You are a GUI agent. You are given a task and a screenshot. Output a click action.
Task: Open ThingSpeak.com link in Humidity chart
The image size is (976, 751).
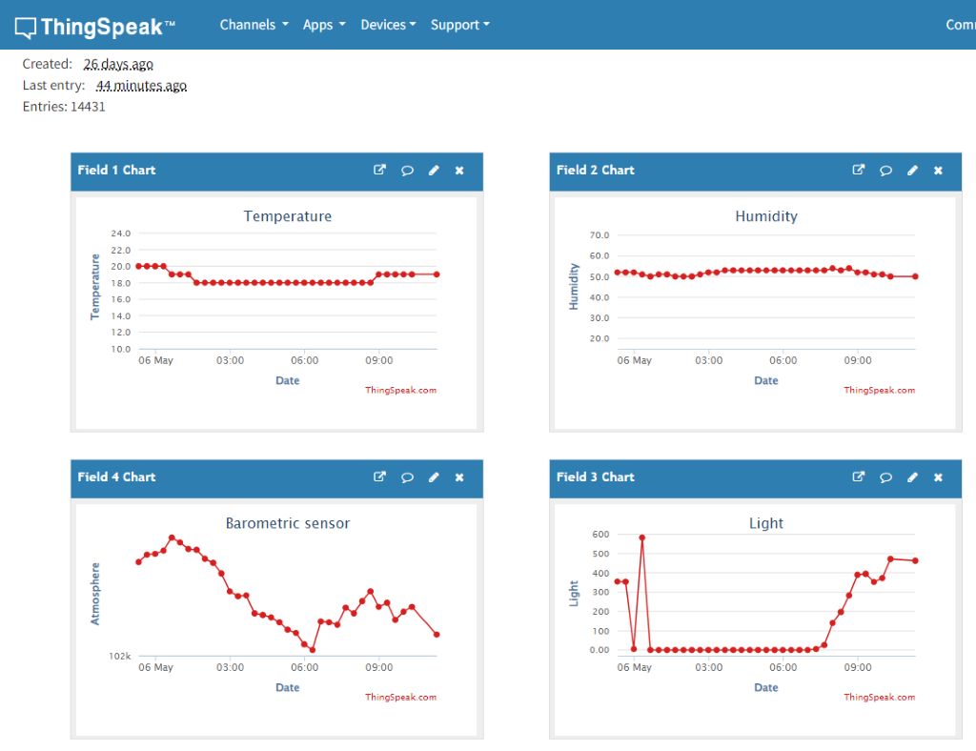coord(880,390)
